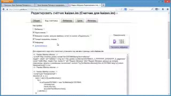Switch to the Консоль browser tab
The width and height of the screenshot is (171, 96).
tap(18, 5)
